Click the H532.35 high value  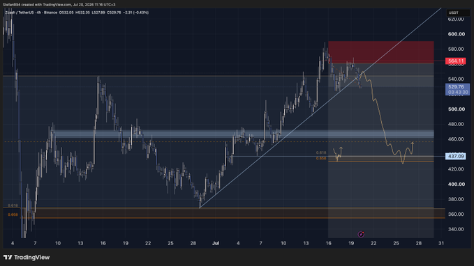(x=82, y=13)
